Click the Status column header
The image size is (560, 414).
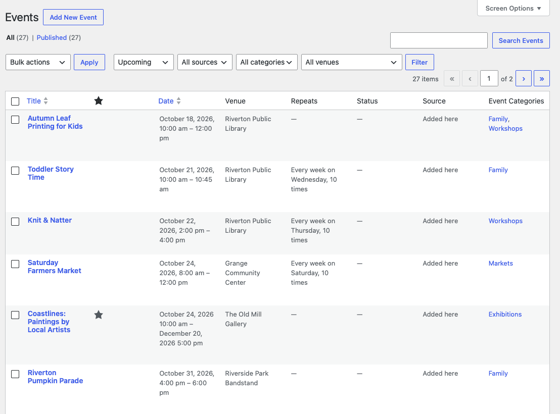(x=367, y=101)
